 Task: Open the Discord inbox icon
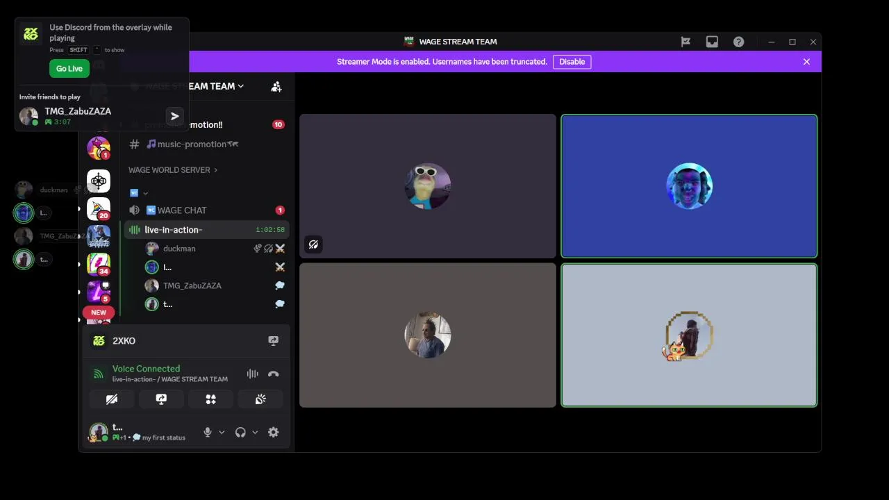712,42
